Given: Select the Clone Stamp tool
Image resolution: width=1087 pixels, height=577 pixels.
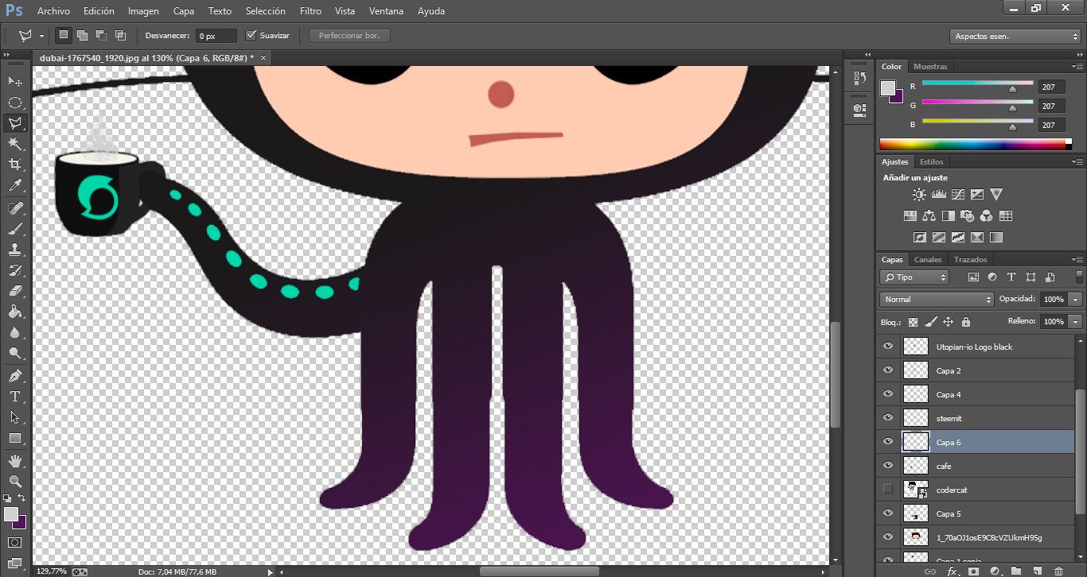Looking at the screenshot, I should point(14,250).
